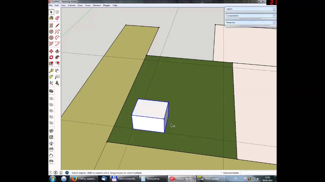Switch to Калькулятор taskbar window
This screenshot has height=182, width=325.
[x=153, y=179]
